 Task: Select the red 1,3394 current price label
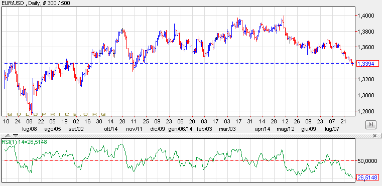tap(368, 64)
